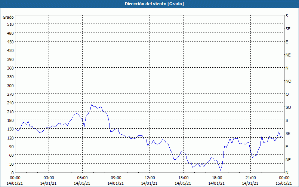The height and width of the screenshot is (187, 299).
Task: Pick the 390 y-axis value
Action: 10,59
